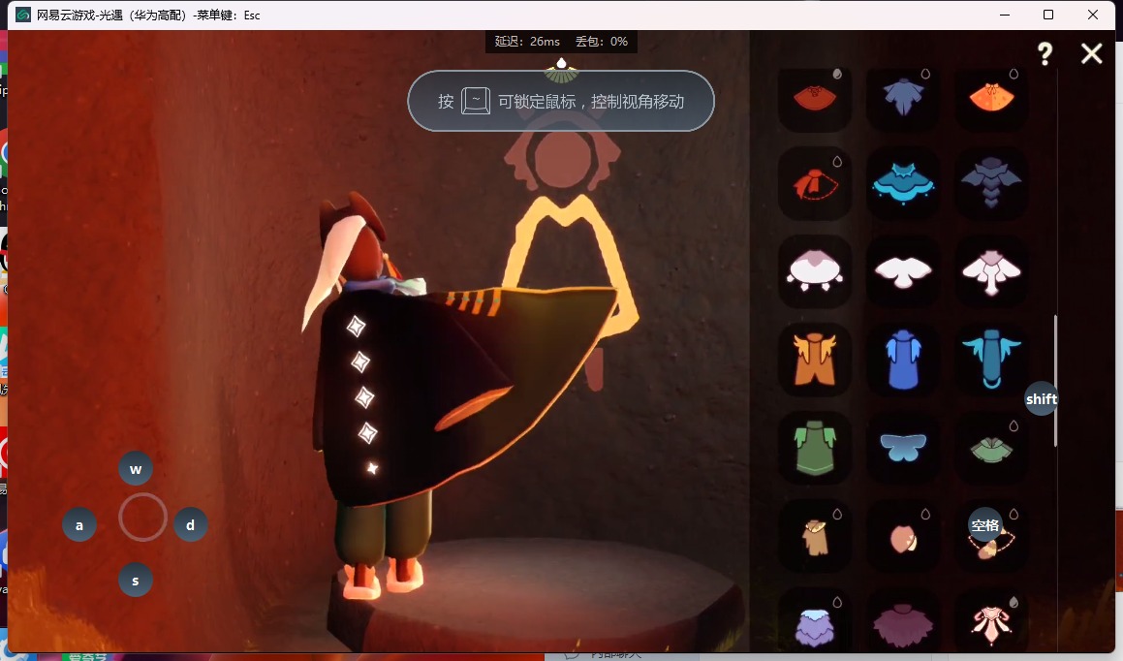1123x661 pixels.
Task: Maximize the cloud gaming window
Action: coord(1048,15)
